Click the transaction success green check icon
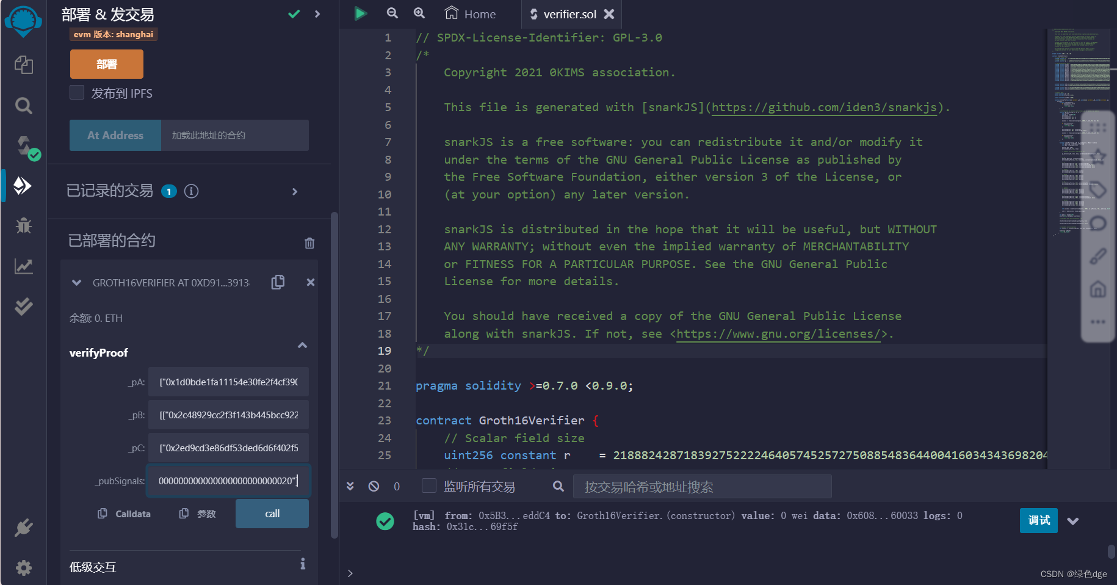The height and width of the screenshot is (585, 1117). 385,521
